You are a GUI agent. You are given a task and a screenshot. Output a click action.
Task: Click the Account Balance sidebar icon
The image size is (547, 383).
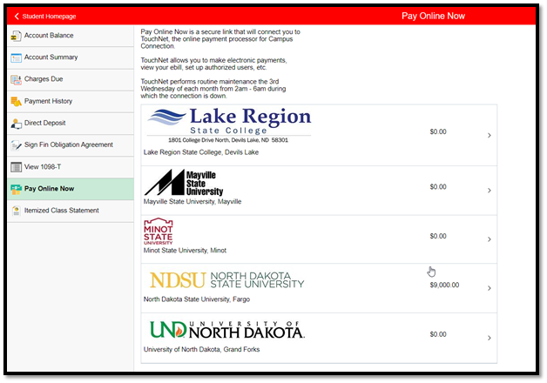point(16,36)
